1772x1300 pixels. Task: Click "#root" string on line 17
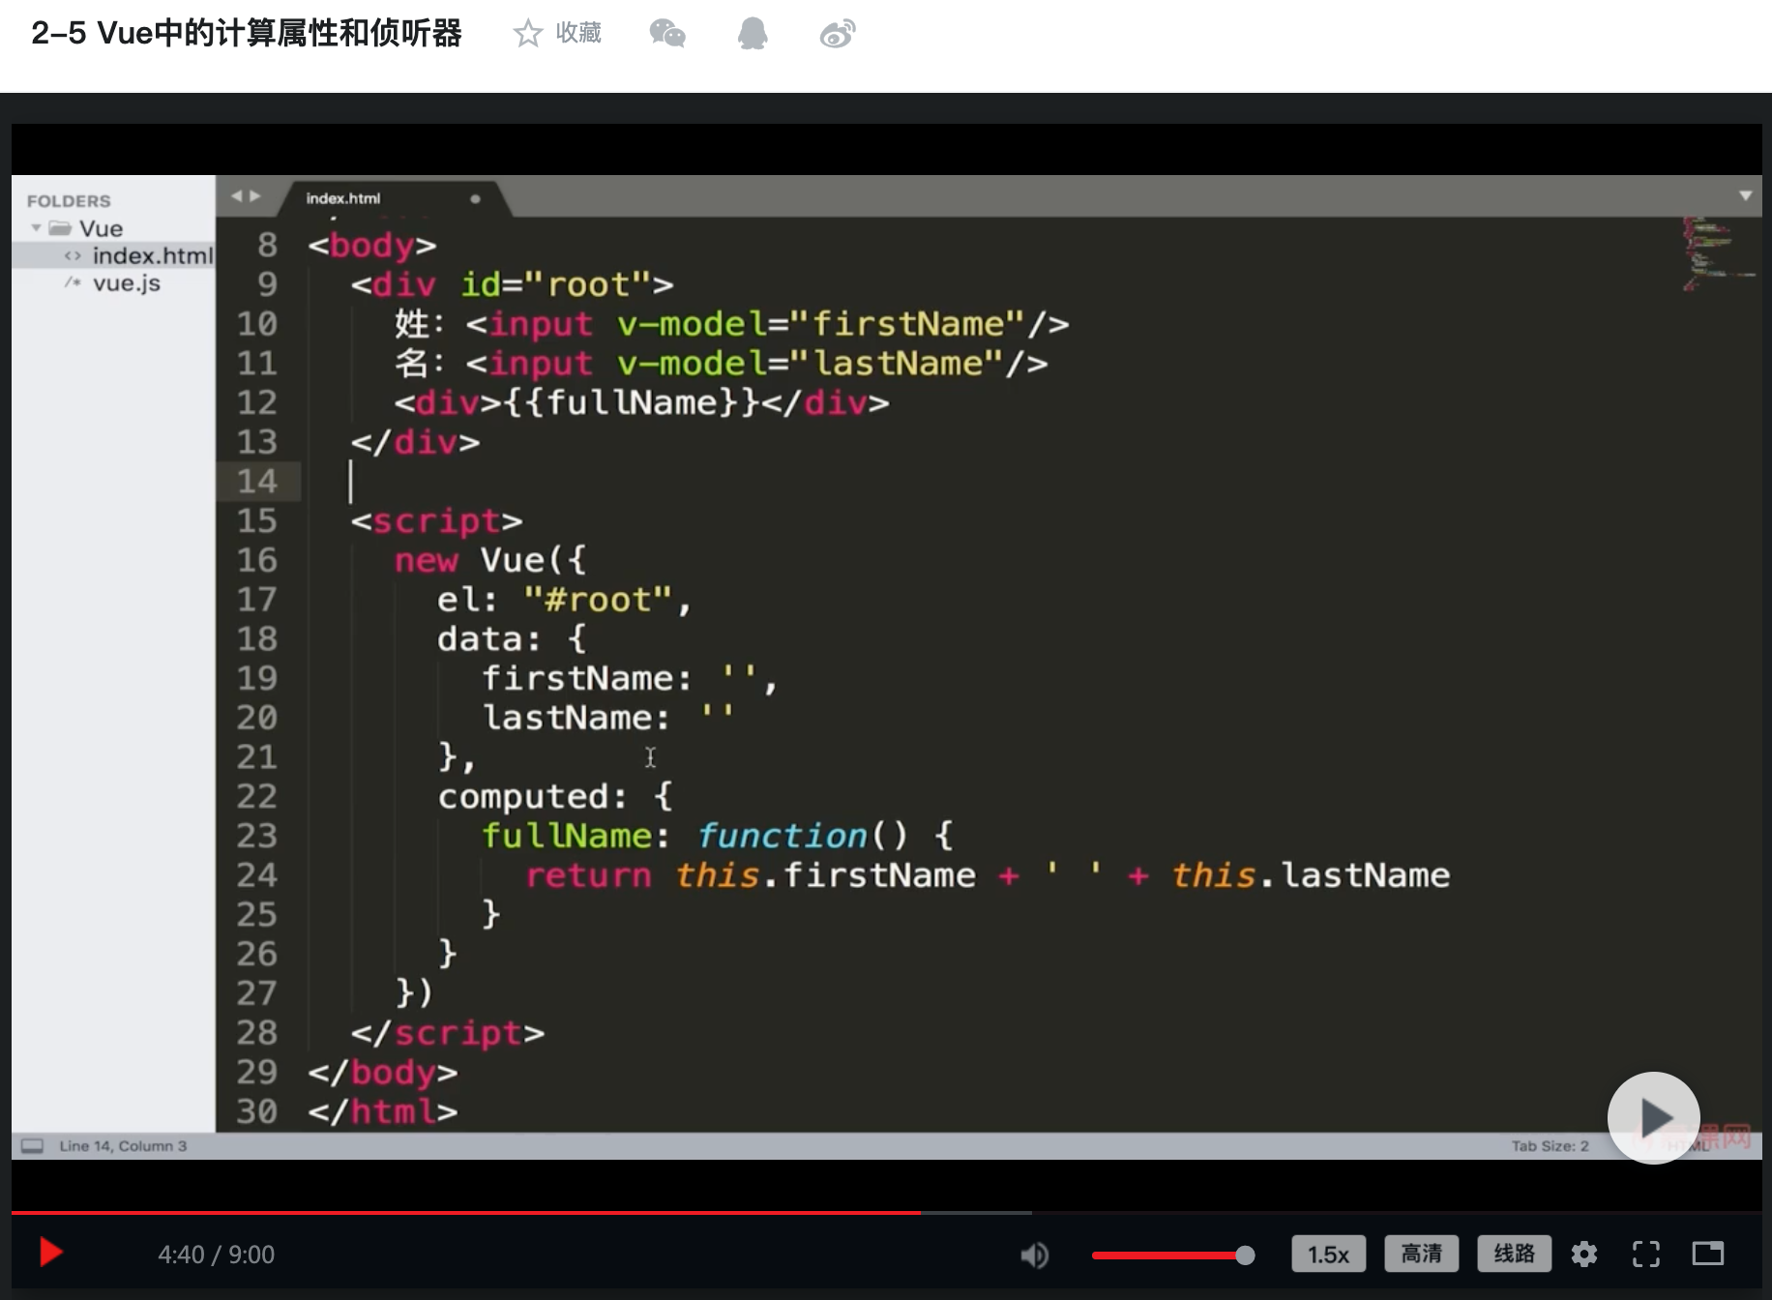(x=598, y=599)
